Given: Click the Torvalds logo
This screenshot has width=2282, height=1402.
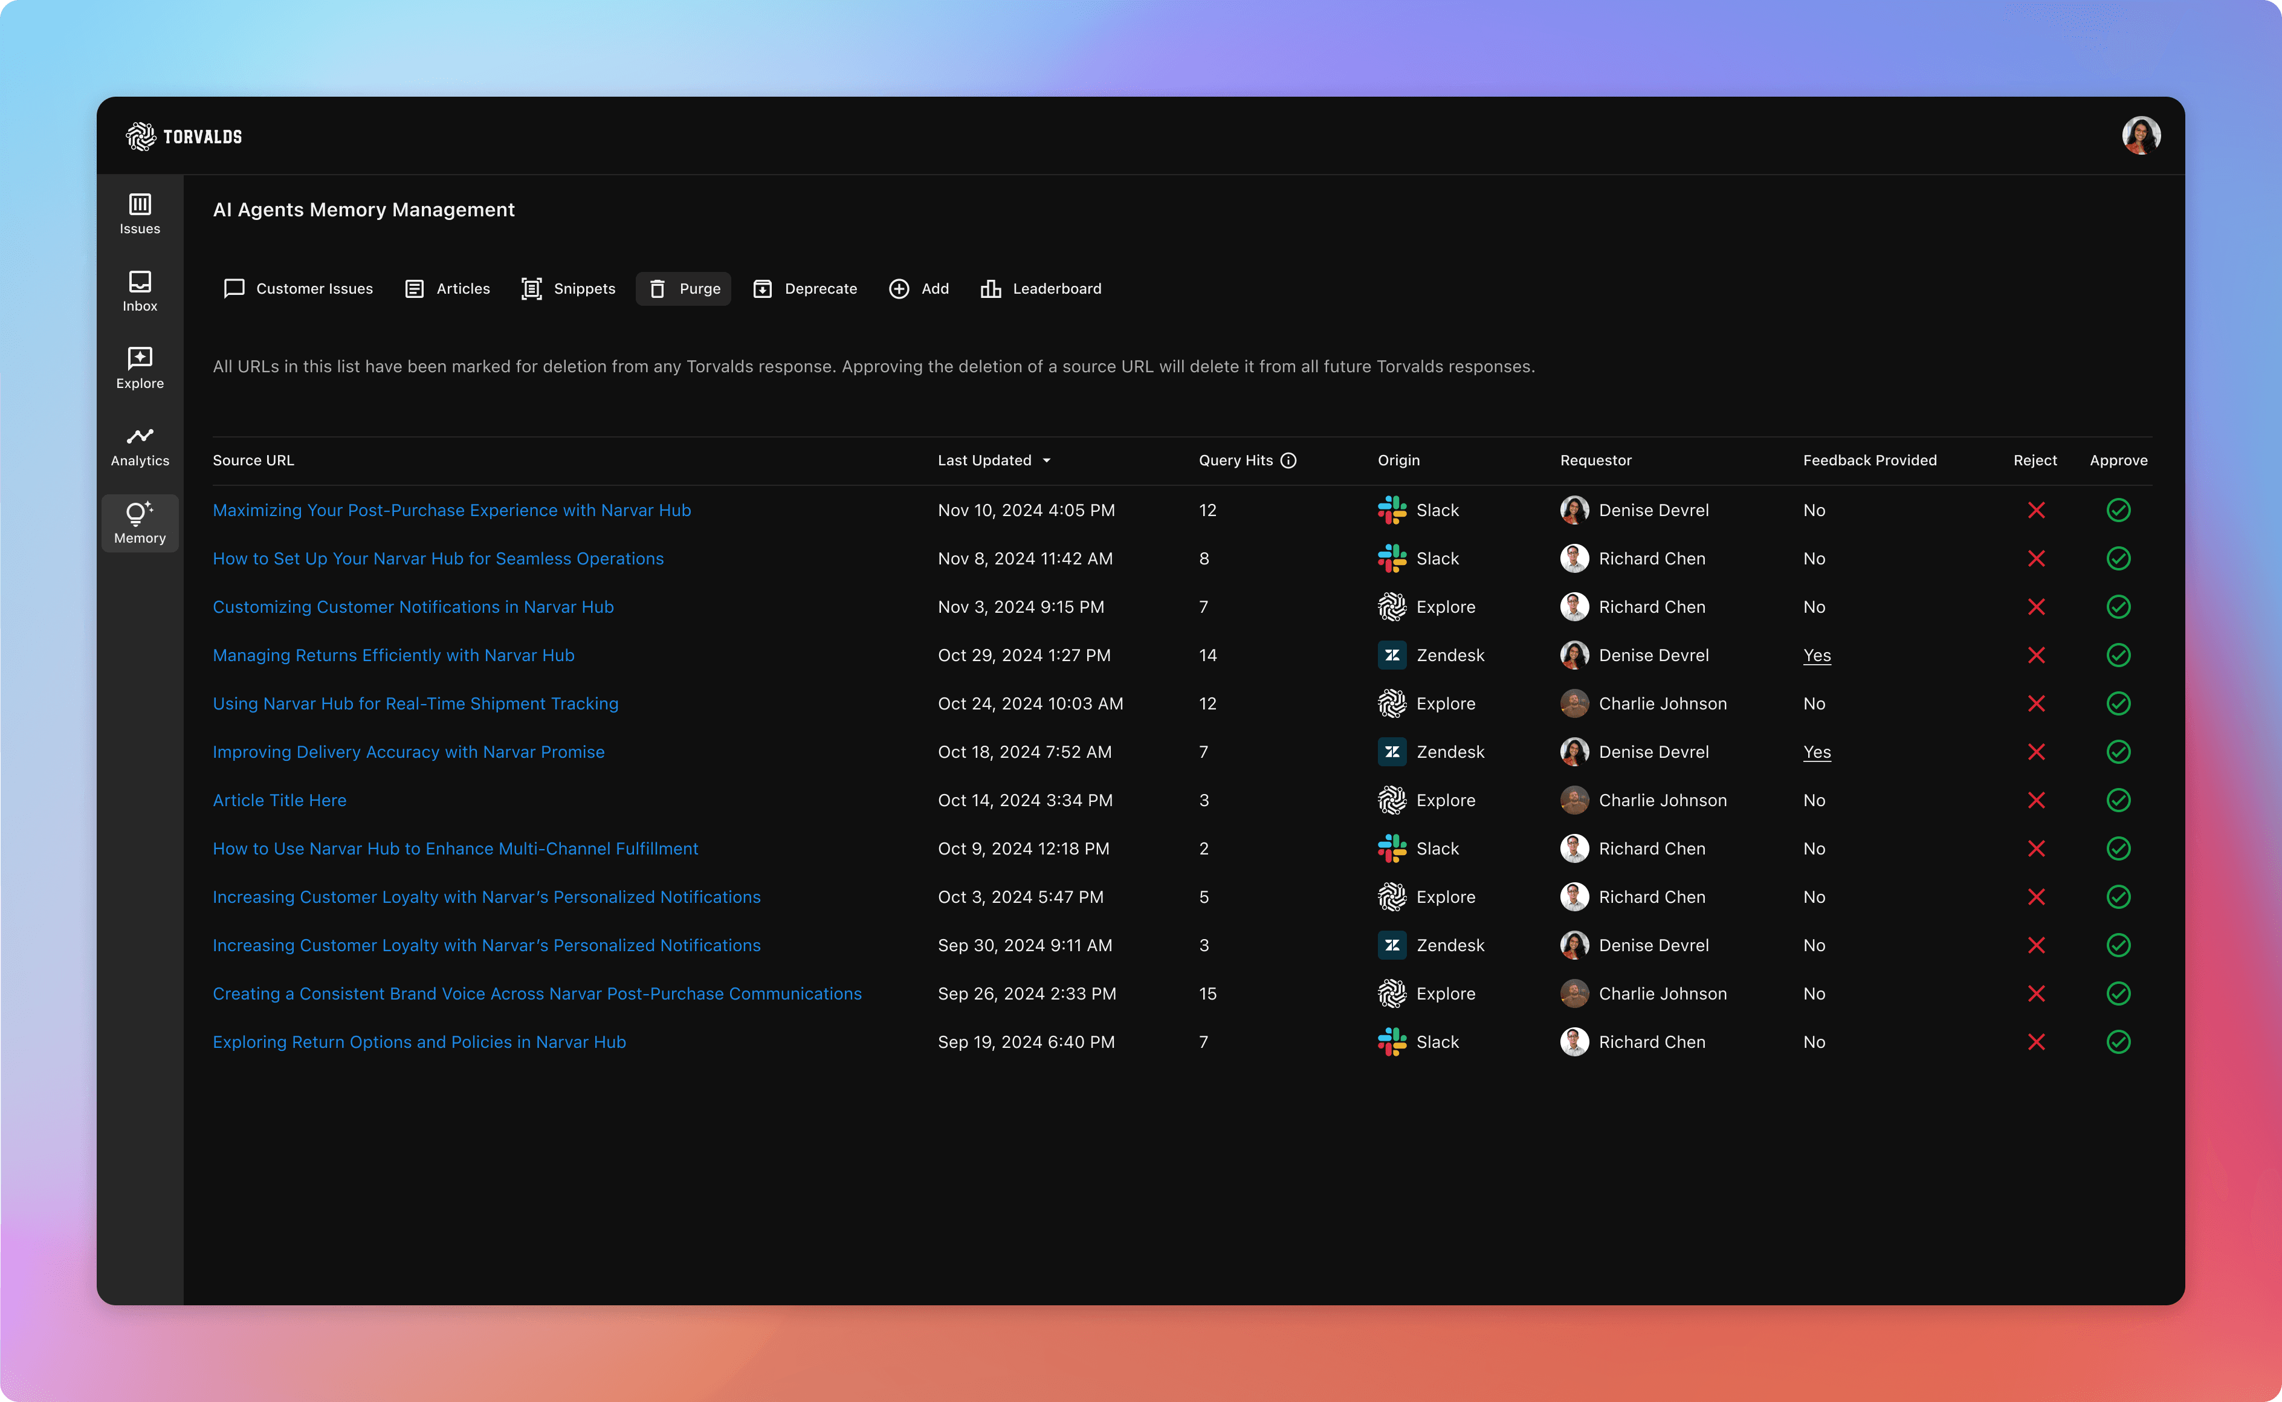Looking at the screenshot, I should [184, 137].
